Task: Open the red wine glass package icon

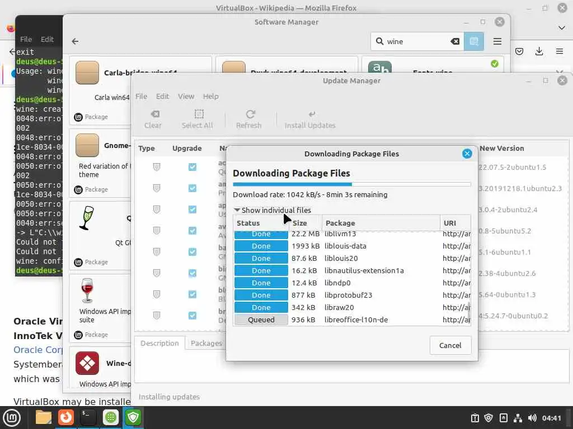Action: tap(87, 290)
